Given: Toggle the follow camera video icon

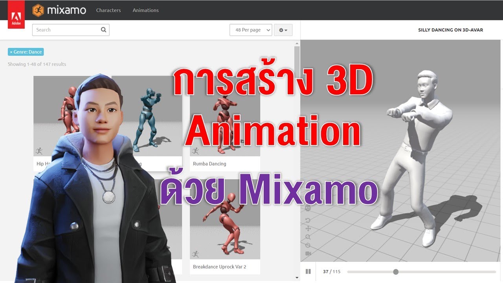Looking at the screenshot, I should 308,254.
